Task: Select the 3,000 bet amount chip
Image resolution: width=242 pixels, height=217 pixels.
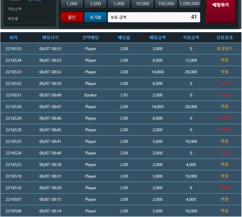Action: tap(96, 4)
